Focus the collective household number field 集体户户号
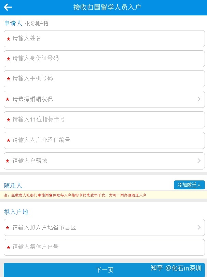 (104, 247)
